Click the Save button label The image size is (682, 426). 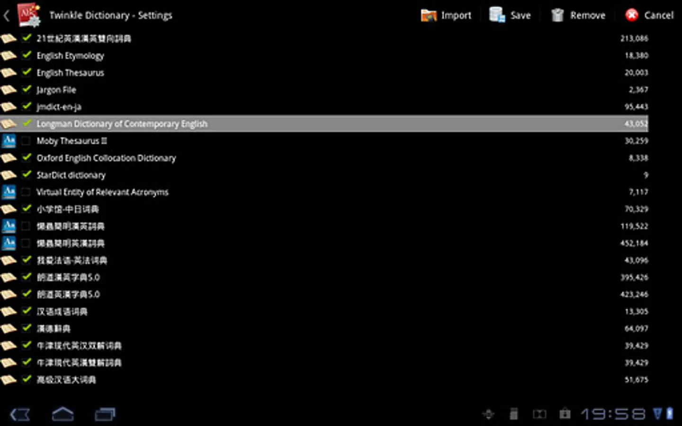(520, 15)
